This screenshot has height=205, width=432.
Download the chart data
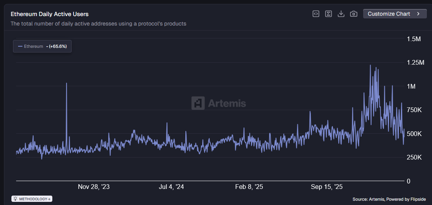(x=341, y=14)
